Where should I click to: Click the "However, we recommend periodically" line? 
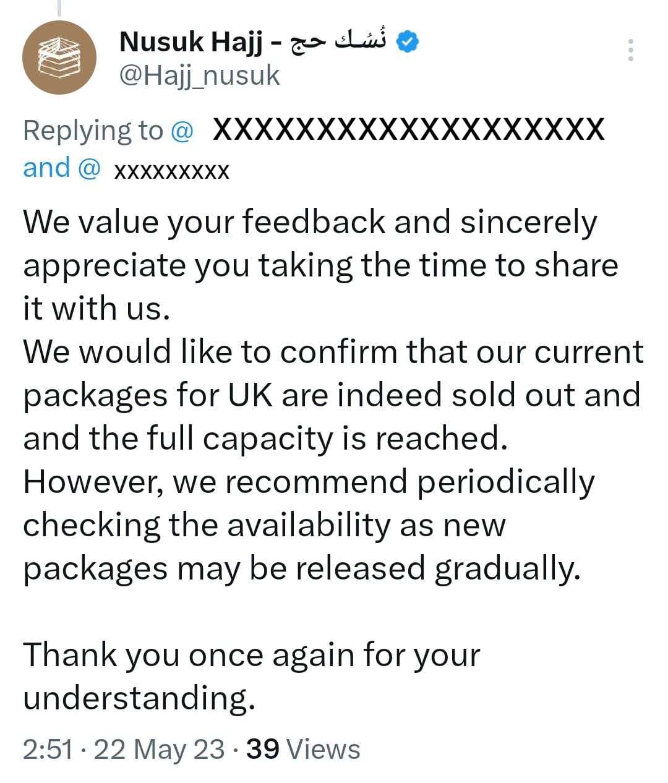(308, 482)
